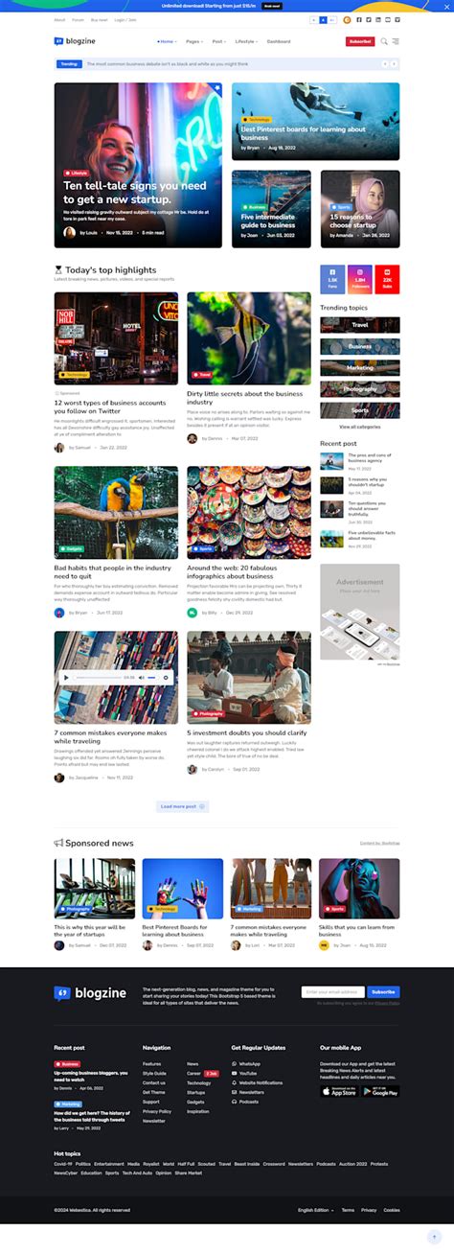This screenshot has width=454, height=1254.
Task: Open the Travel trending topic thumbnail
Action: coord(360,326)
